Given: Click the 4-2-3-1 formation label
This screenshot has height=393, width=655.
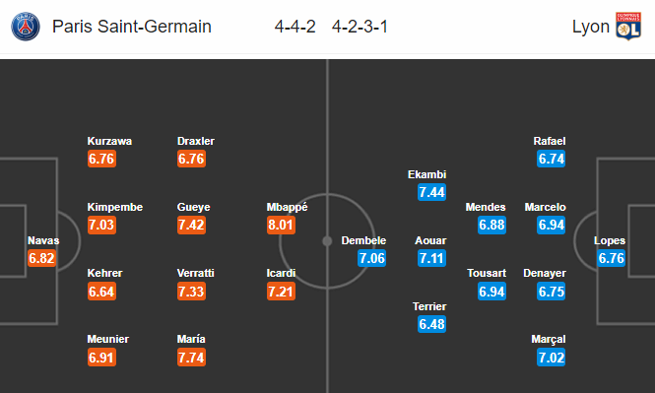Looking at the screenshot, I should click(x=360, y=27).
